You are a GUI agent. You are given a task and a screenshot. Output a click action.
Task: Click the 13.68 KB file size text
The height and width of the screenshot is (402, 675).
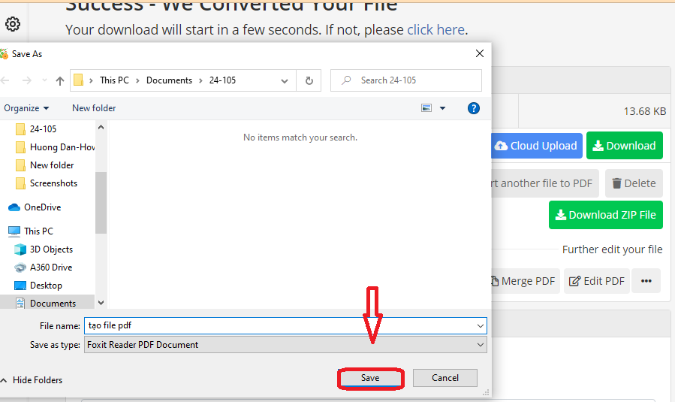point(645,112)
